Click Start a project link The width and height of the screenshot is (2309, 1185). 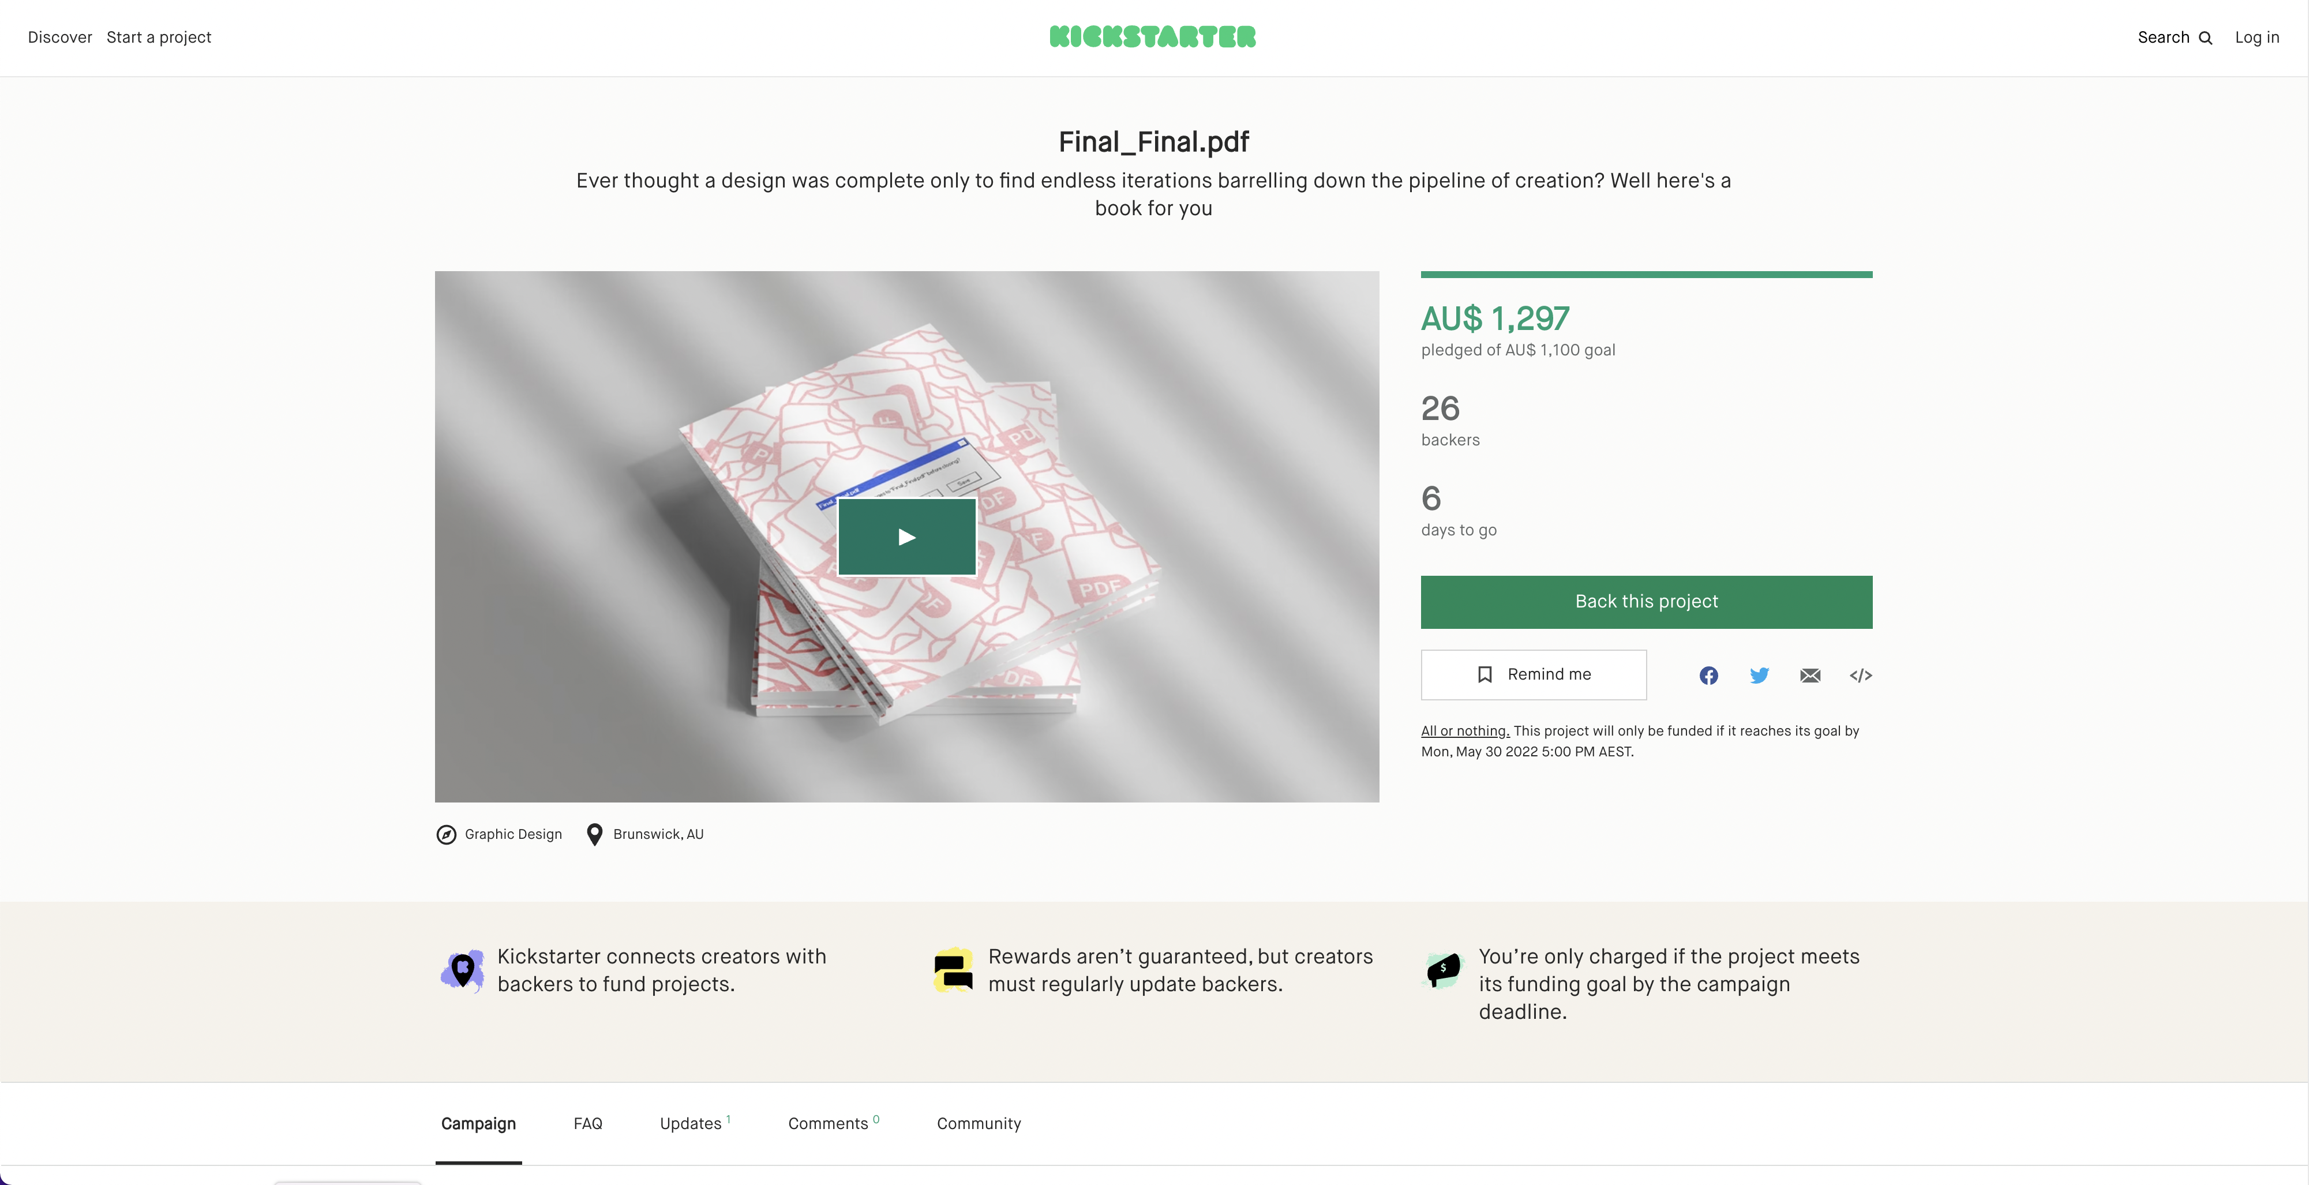[x=159, y=37]
